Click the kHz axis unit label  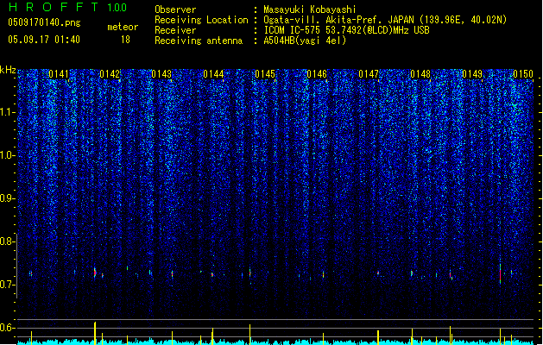click(8, 70)
